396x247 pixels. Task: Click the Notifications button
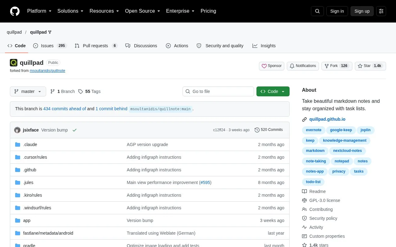point(303,66)
